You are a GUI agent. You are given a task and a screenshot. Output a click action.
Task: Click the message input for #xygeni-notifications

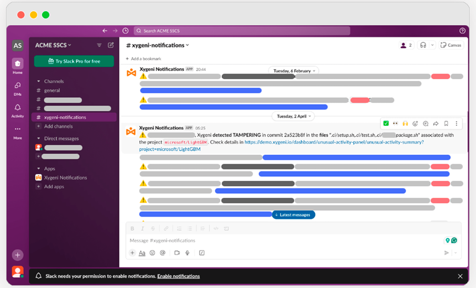pos(284,240)
